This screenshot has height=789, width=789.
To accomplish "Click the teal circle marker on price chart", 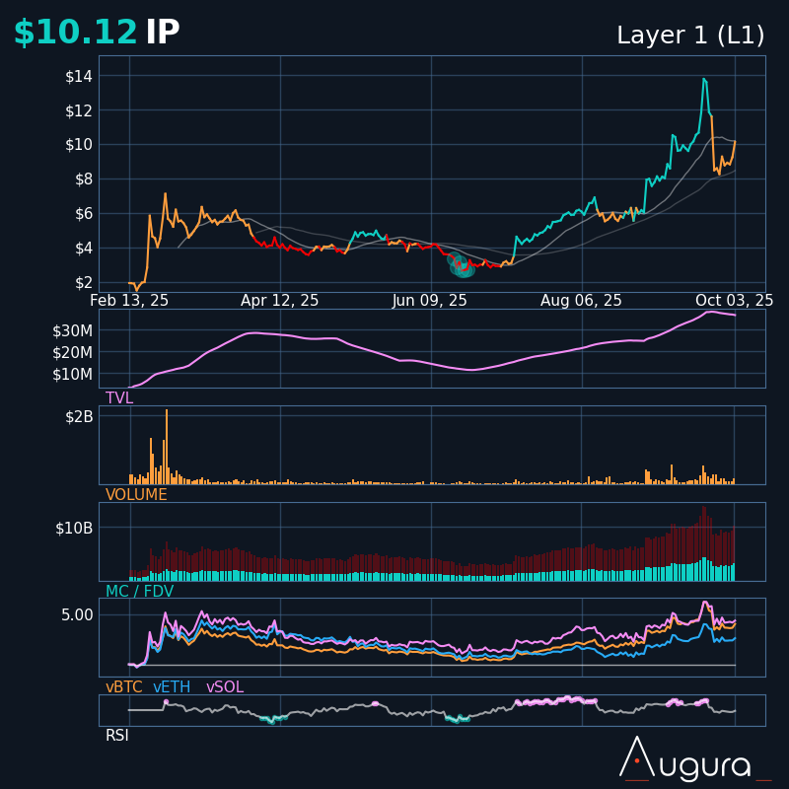I will [x=461, y=264].
